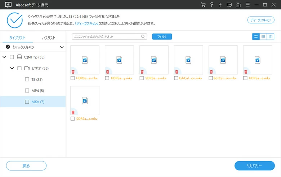Open the shopping cart purchase icon
The height and width of the screenshot is (177, 281).
[203, 5]
